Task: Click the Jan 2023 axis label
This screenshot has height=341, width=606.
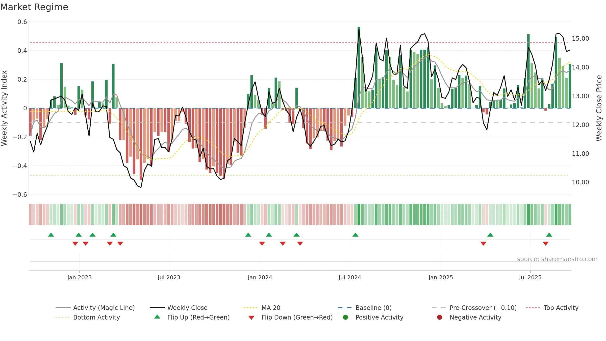Action: pos(80,277)
